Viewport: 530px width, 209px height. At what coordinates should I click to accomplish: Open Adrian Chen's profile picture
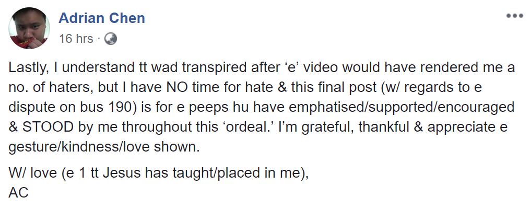pyautogui.click(x=29, y=29)
